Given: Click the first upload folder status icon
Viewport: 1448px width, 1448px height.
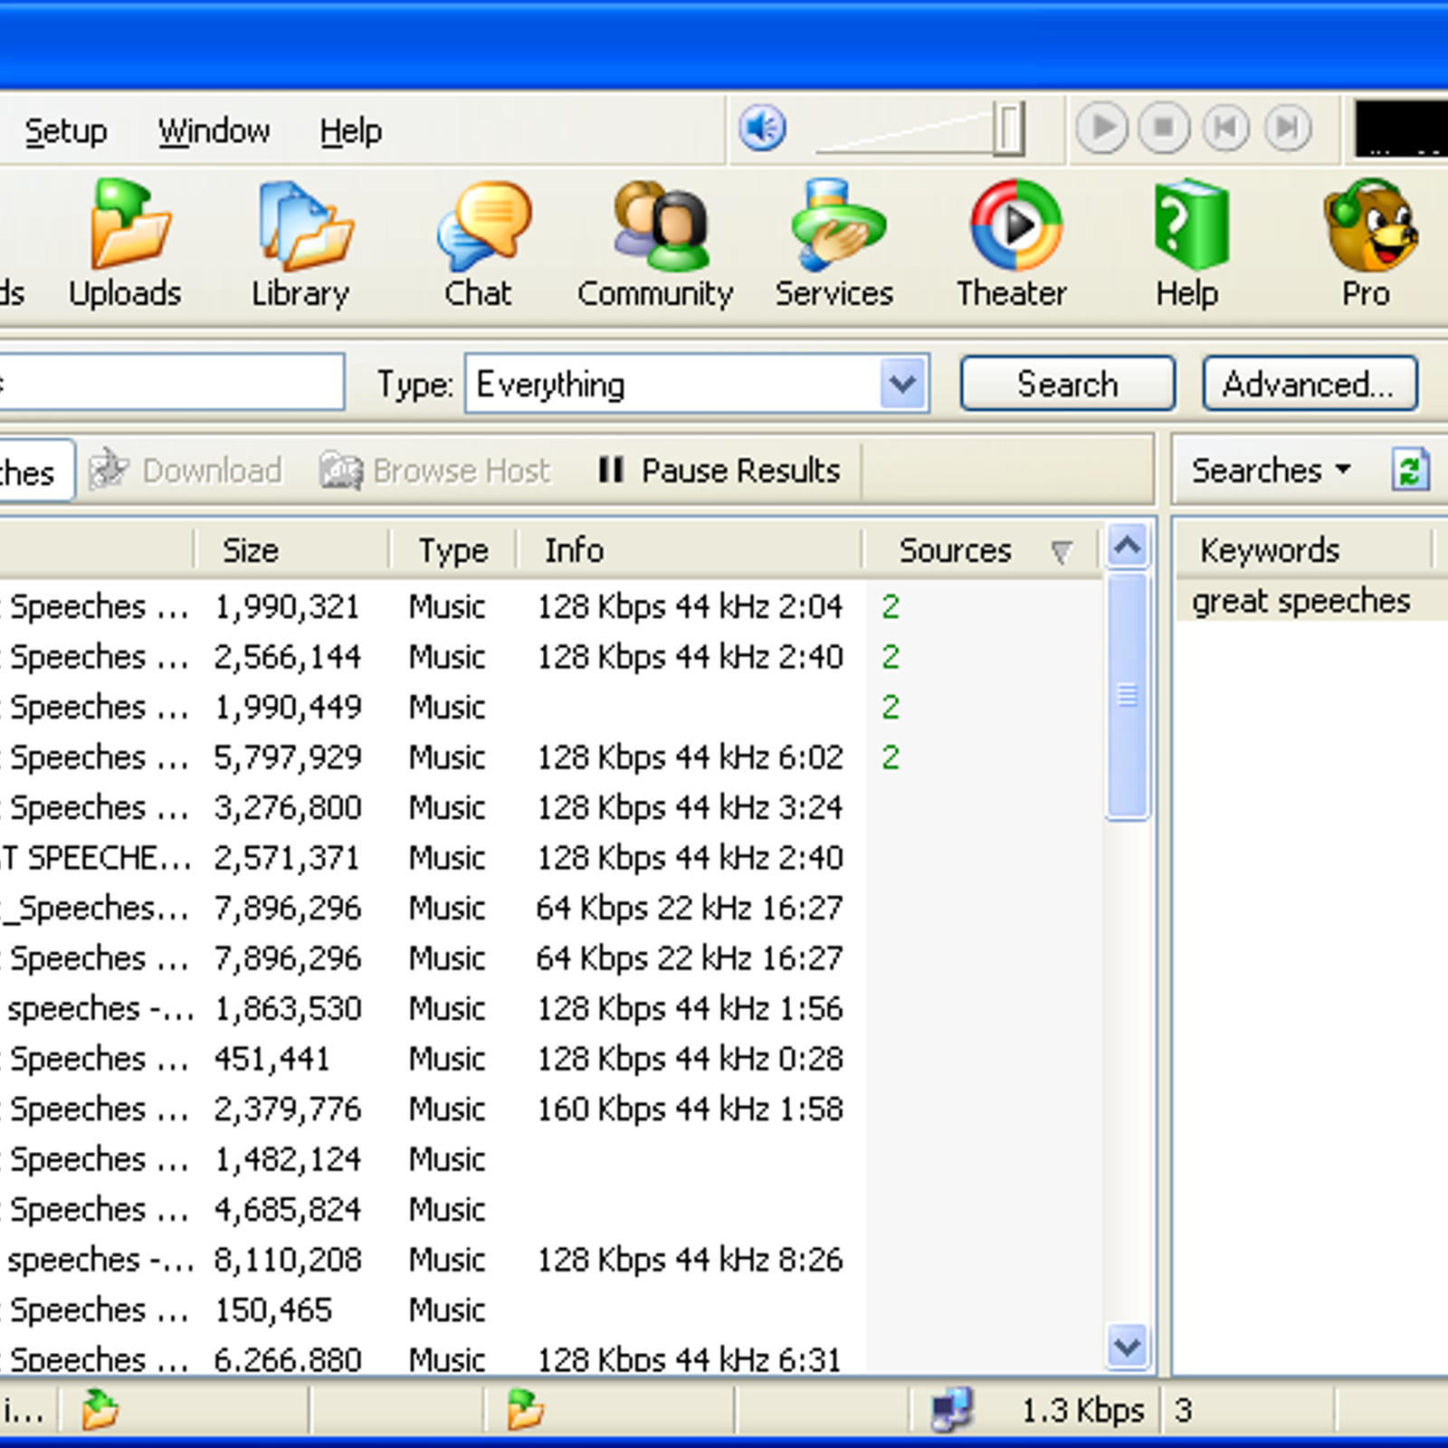Looking at the screenshot, I should click(x=100, y=1410).
